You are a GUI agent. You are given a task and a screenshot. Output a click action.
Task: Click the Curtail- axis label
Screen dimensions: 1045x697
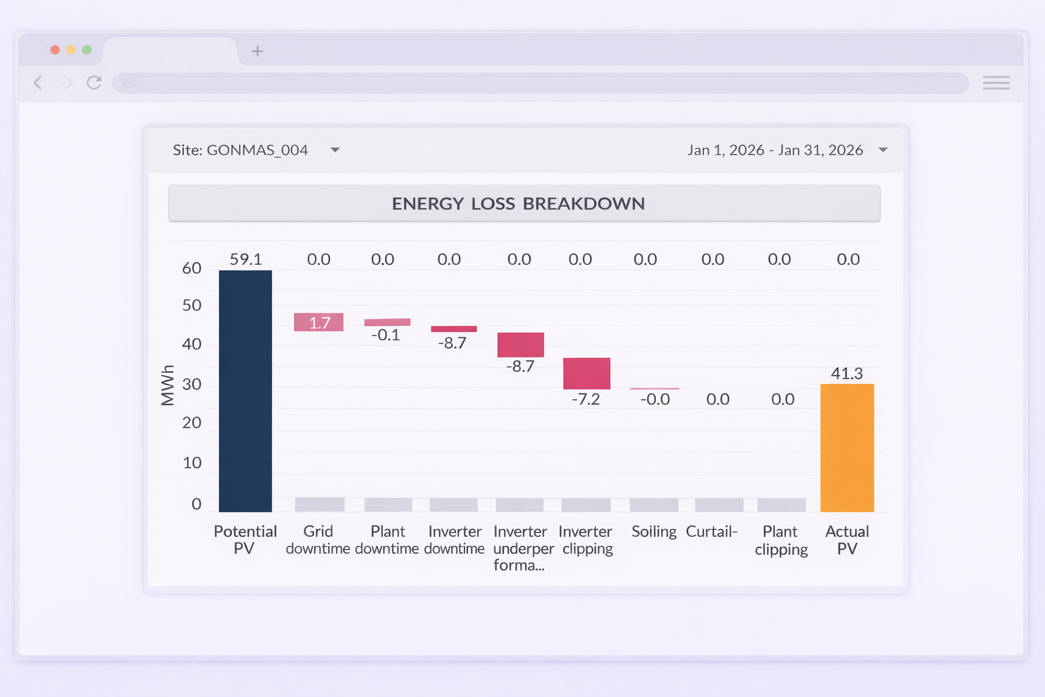tap(712, 532)
